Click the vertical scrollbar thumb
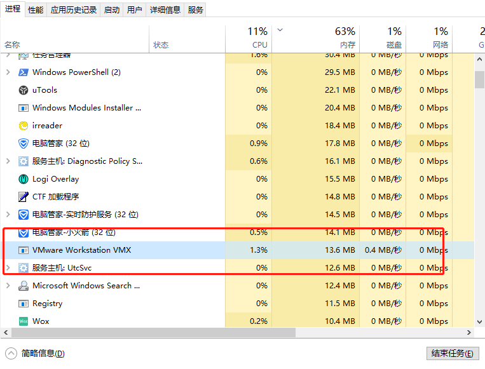The image size is (485, 369). coord(479,80)
